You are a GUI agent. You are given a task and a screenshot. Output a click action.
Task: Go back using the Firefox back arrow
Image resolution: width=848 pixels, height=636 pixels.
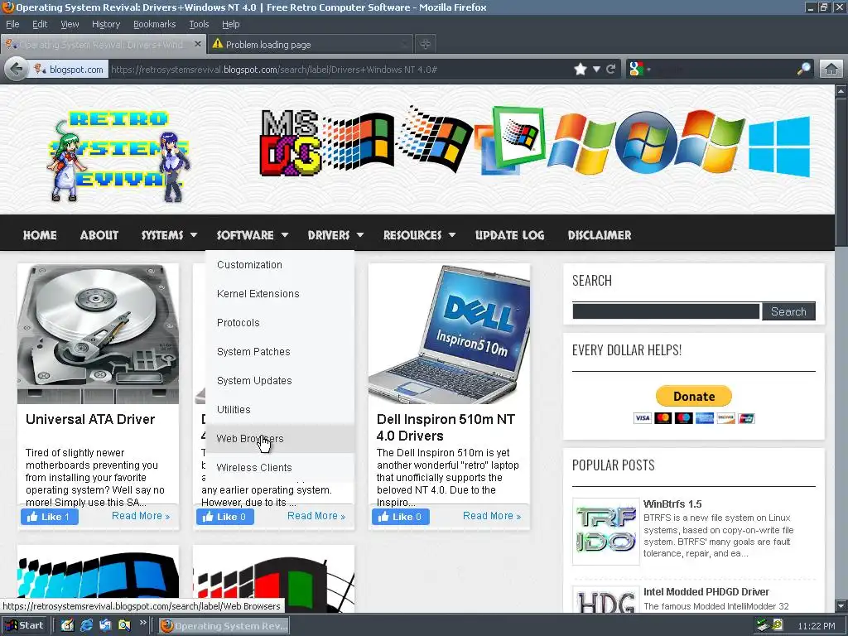(x=17, y=70)
